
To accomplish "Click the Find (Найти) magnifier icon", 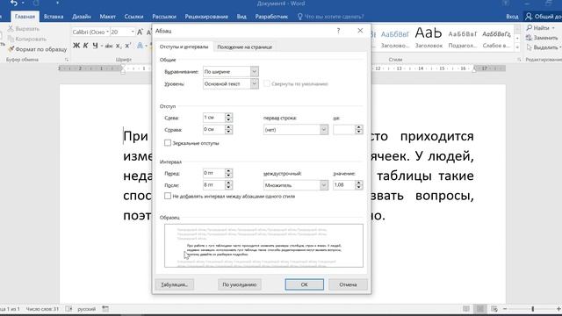I will coord(530,27).
